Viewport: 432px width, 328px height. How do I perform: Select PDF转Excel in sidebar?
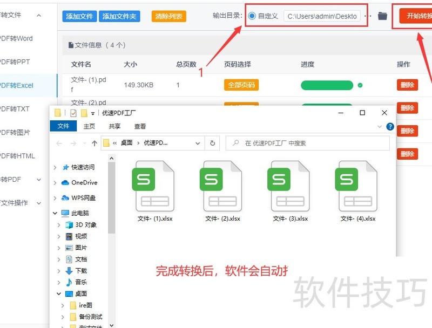[x=17, y=86]
